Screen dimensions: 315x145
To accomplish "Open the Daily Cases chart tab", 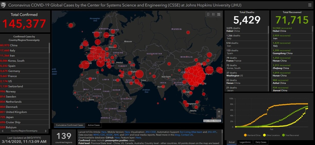I will pos(261,142).
